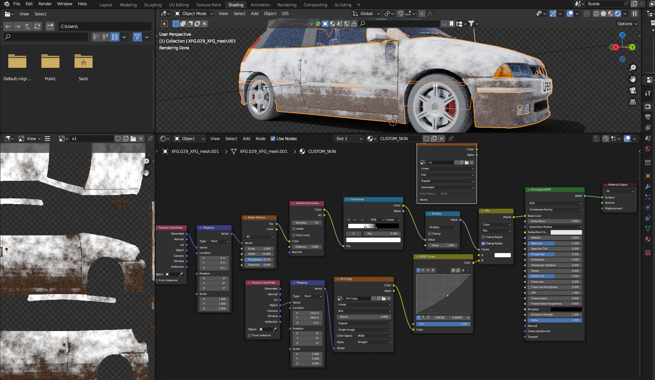Enable Clamp in the Multiply node
The width and height of the screenshot is (655, 380).
[x=430, y=234]
